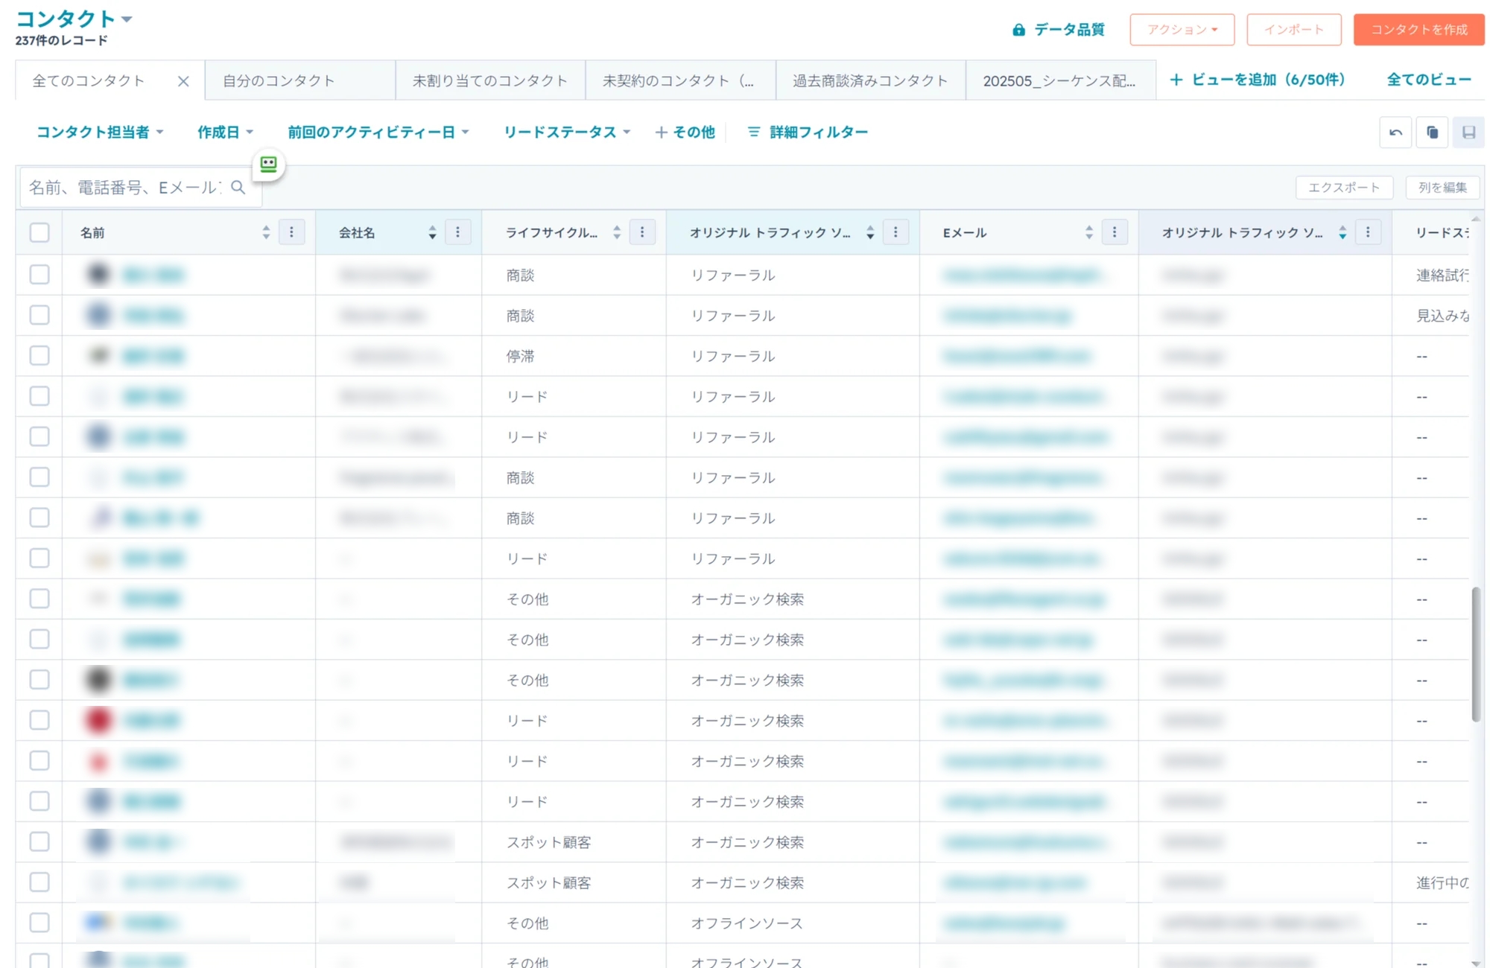Check first その他 オーガニック検索 row checkbox

tap(39, 599)
